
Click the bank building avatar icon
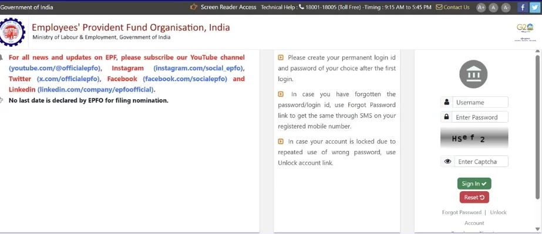[x=473, y=74]
